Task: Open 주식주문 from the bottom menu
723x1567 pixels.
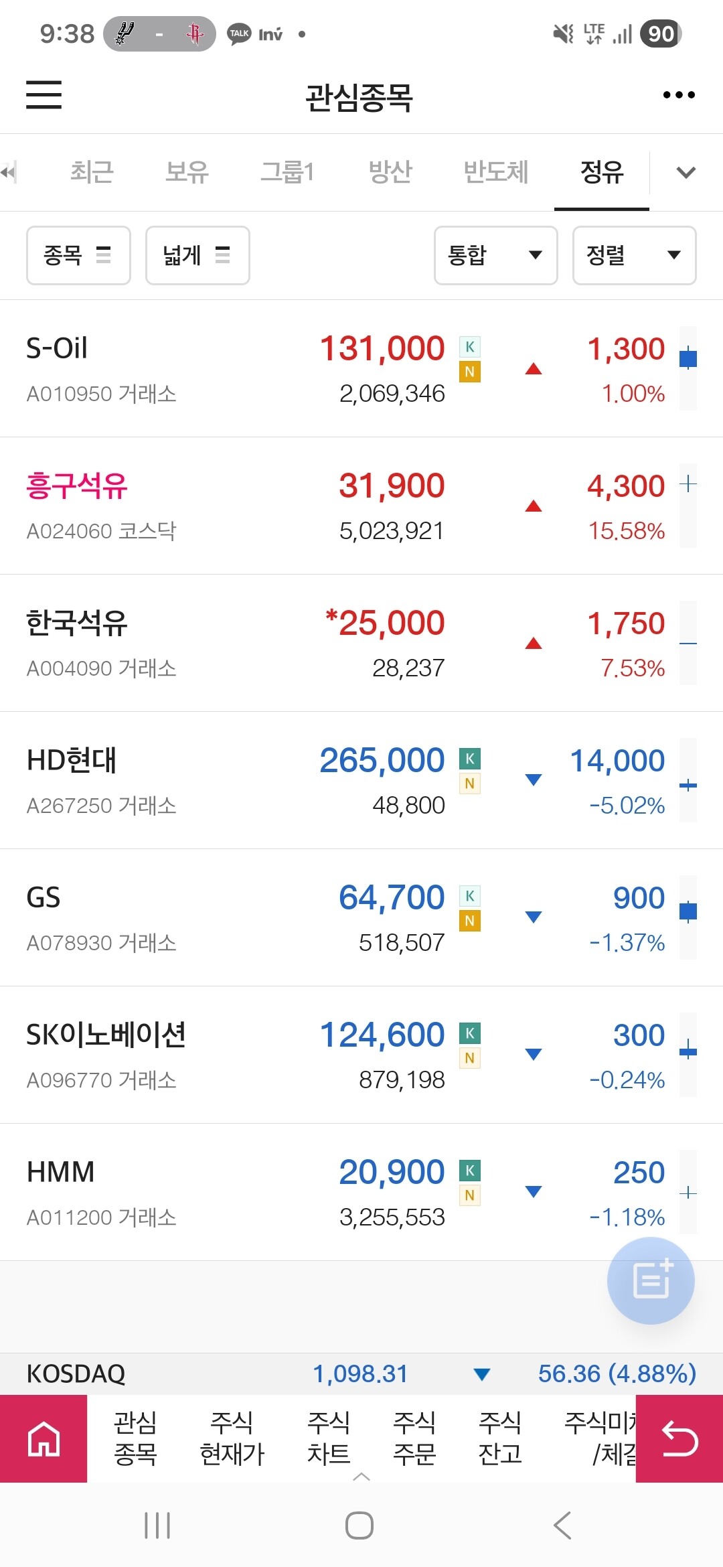Action: 414,1438
